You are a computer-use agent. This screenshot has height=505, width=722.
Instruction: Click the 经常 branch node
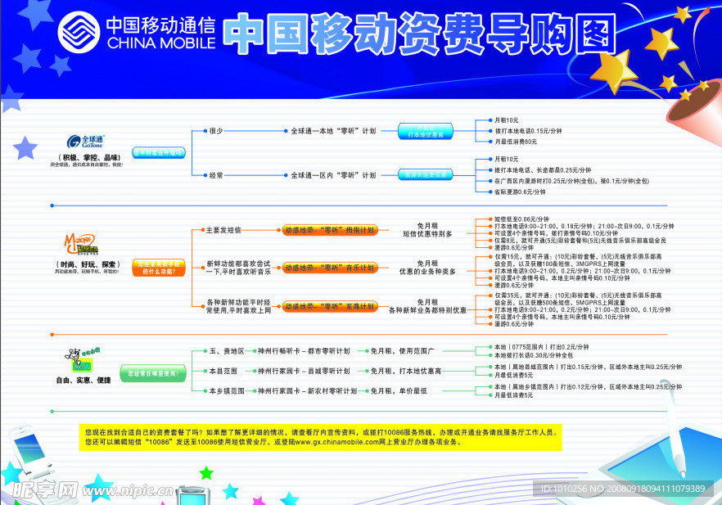[x=216, y=175]
